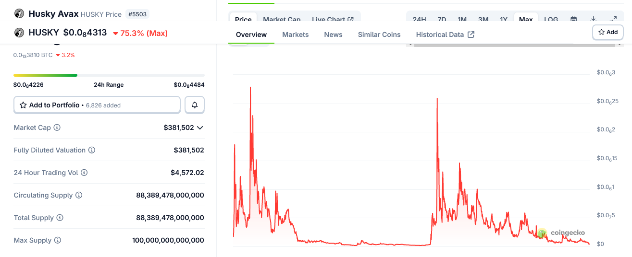This screenshot has height=257, width=632.
Task: Click the $0.0₆25 axis label
Action: tap(607, 101)
